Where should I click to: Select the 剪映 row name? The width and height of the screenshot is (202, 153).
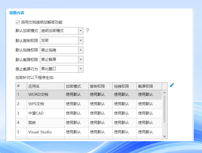32,123
